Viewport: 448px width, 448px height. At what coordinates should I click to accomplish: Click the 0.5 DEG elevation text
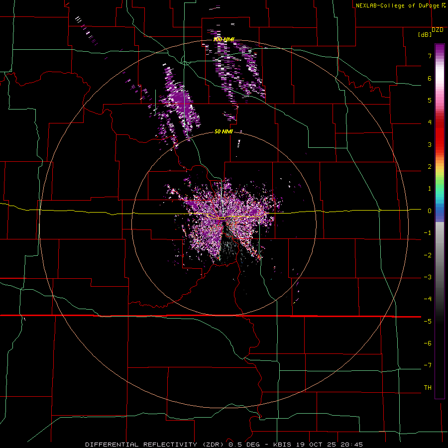(x=244, y=445)
